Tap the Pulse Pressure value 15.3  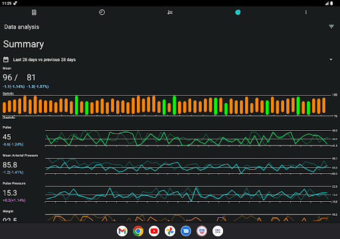coord(10,193)
